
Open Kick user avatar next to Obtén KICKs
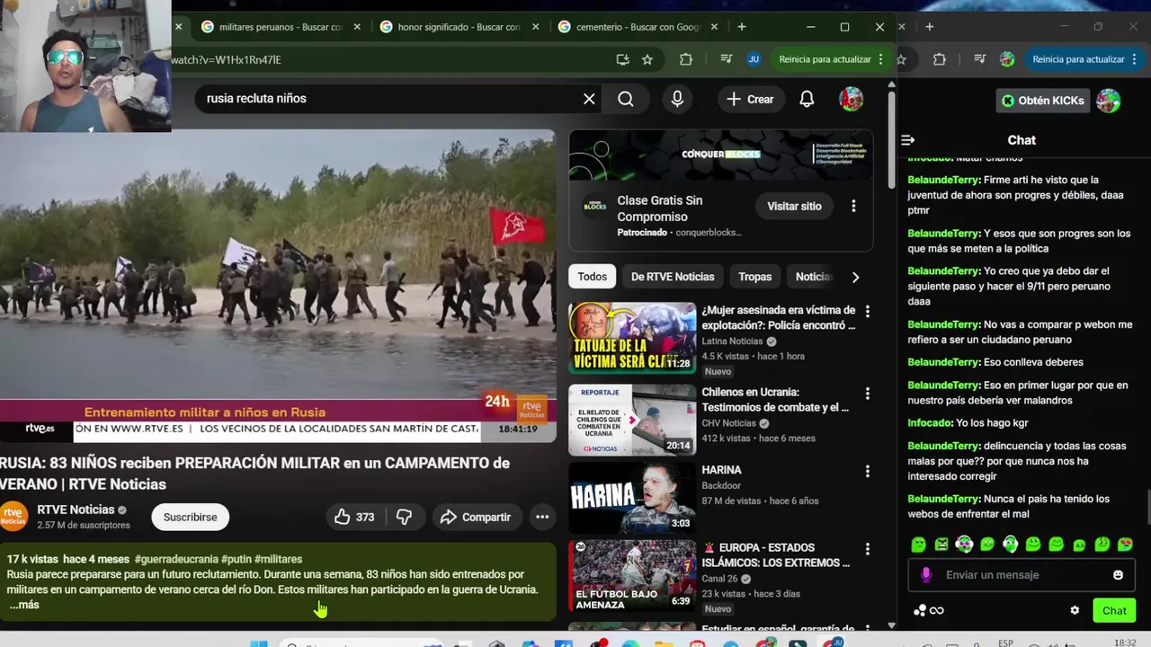point(1108,101)
